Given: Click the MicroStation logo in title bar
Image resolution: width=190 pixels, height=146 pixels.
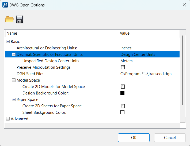Looking at the screenshot, I should pos(5,5).
